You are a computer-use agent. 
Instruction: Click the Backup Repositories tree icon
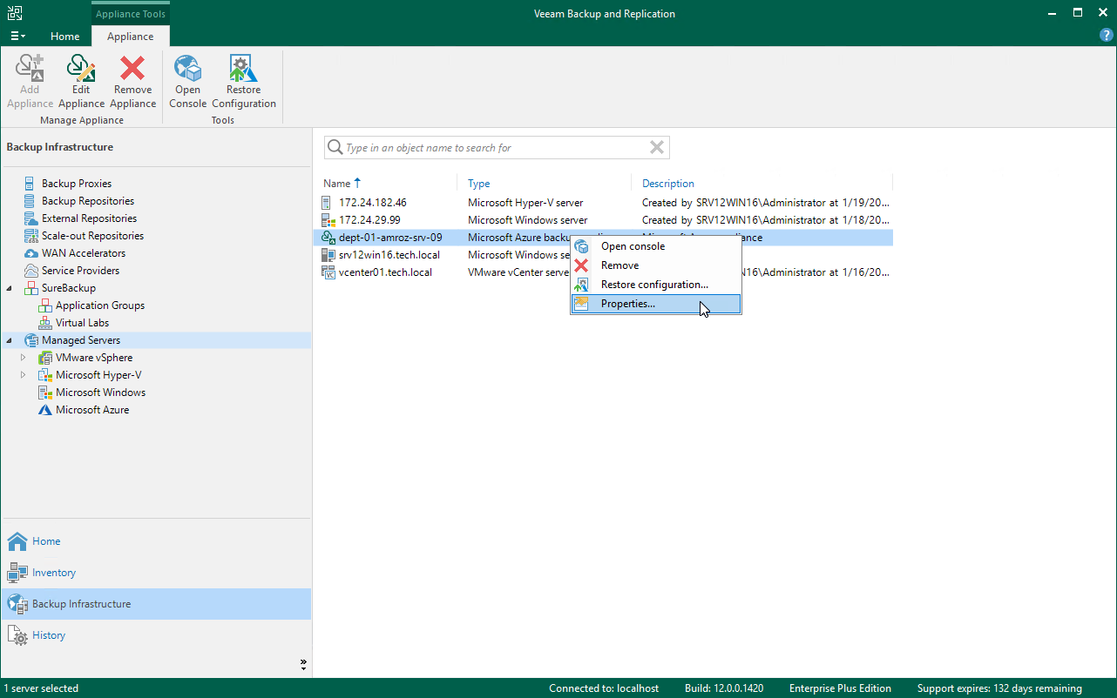30,201
